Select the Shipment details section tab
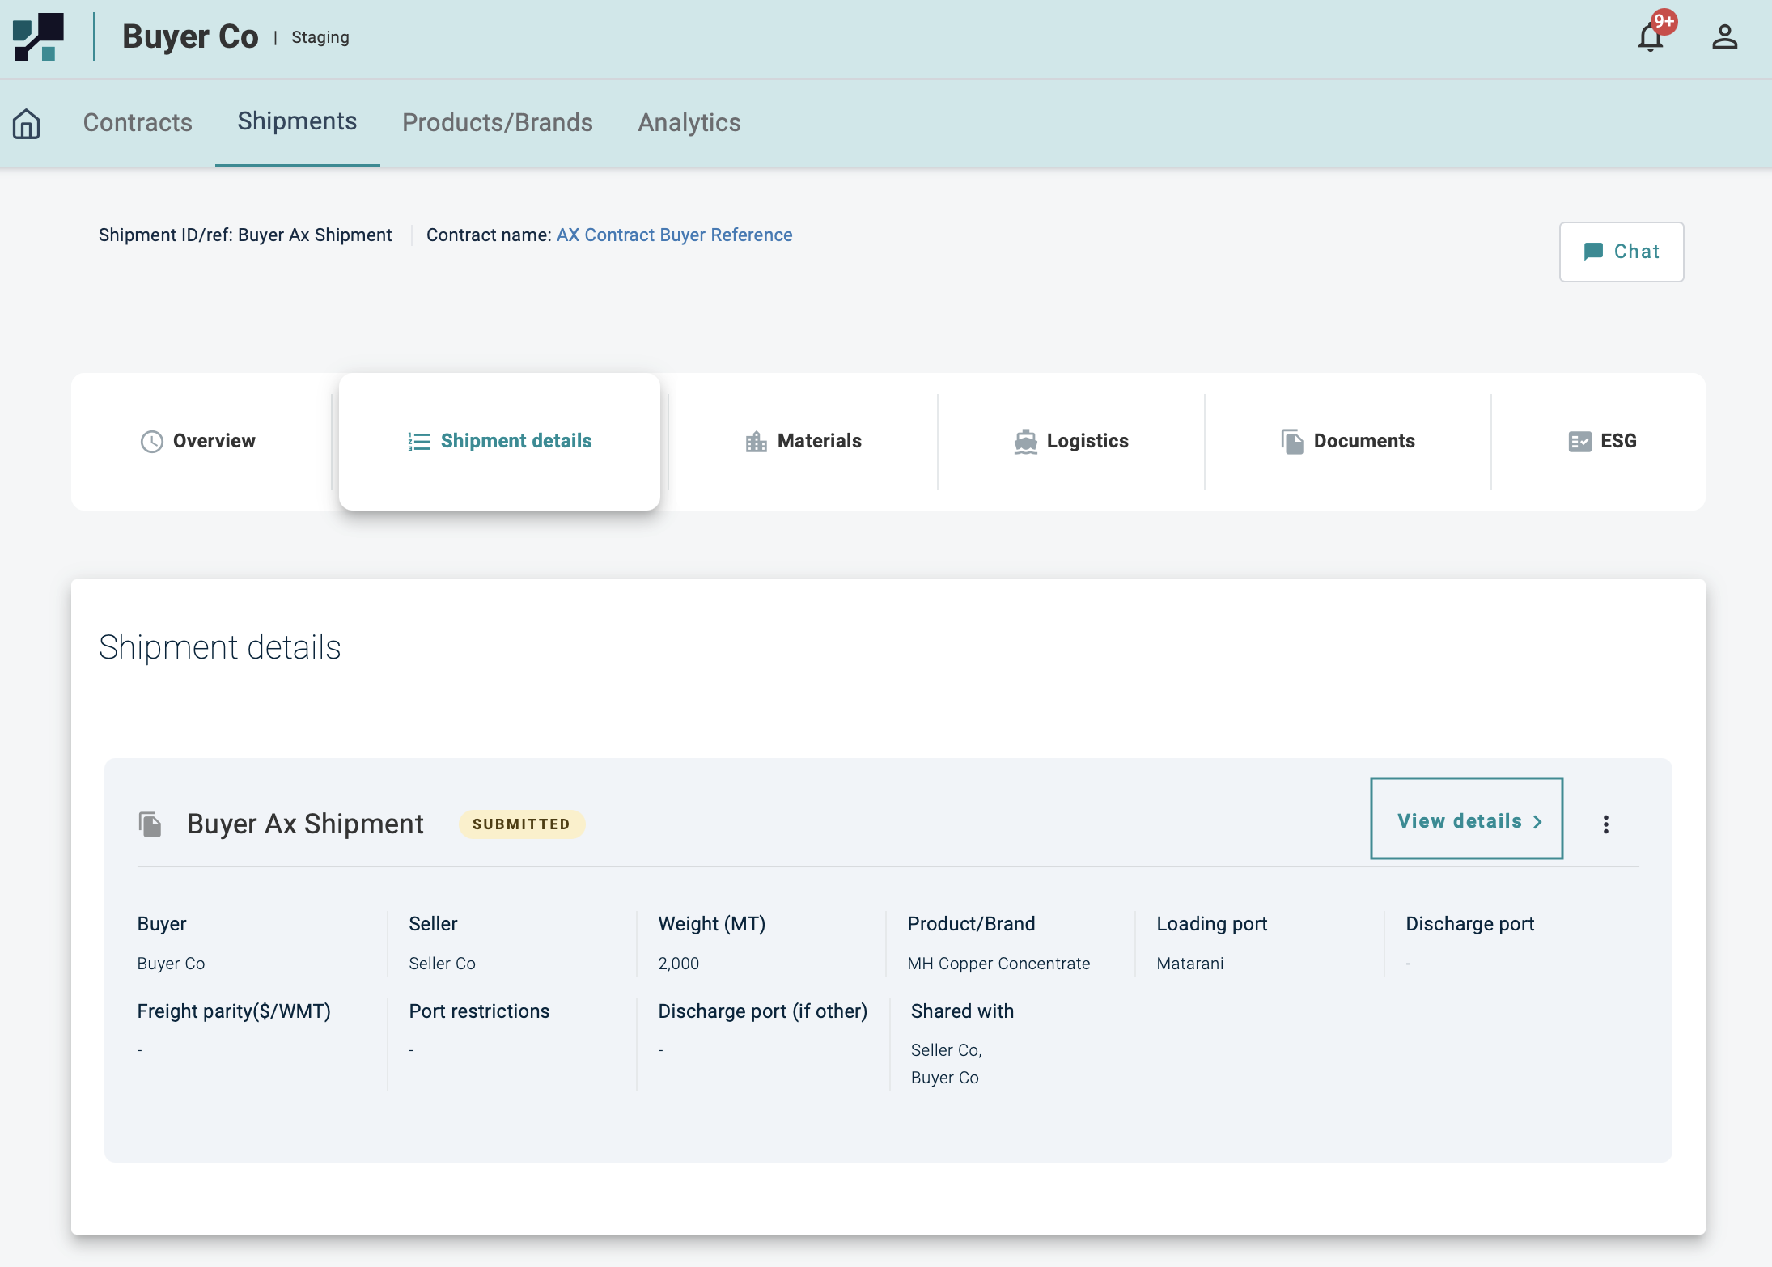The image size is (1772, 1267). tap(500, 442)
